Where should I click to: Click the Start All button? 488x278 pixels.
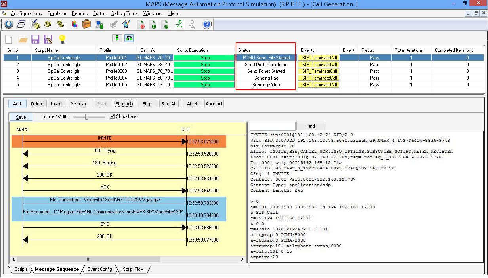point(123,104)
